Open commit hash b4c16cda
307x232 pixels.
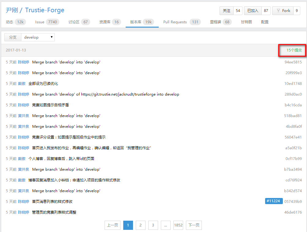tap(293, 105)
